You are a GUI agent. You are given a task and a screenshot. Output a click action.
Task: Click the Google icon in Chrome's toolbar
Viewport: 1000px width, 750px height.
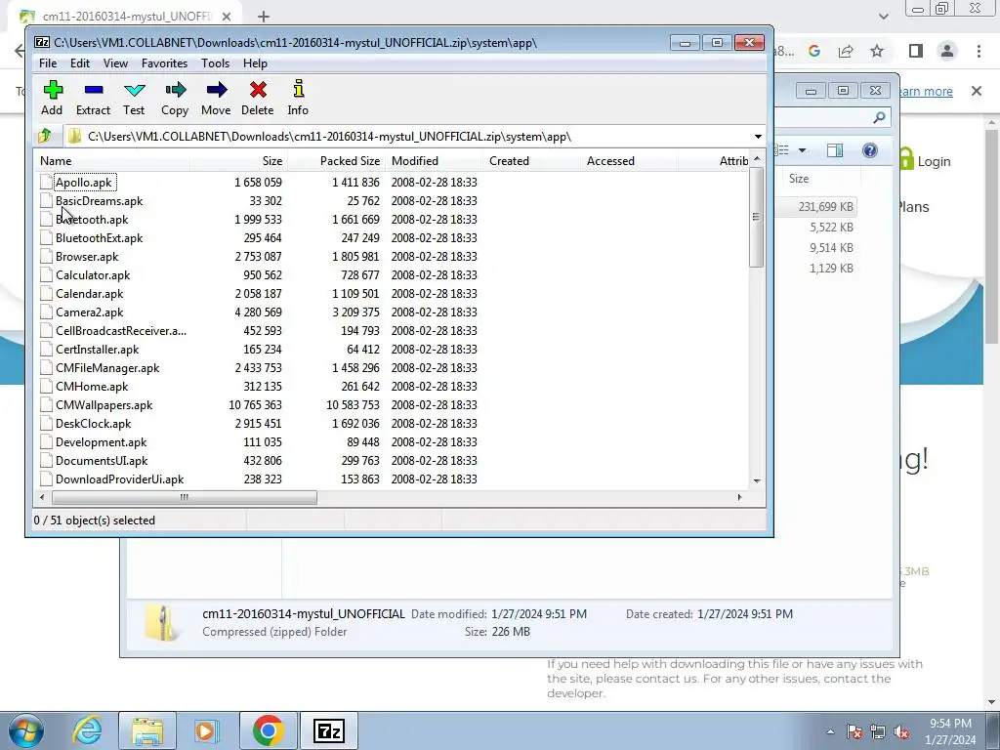tap(814, 51)
